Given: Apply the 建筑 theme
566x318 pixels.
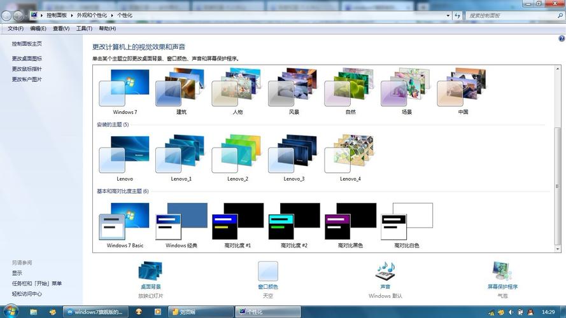Looking at the screenshot, I should coord(181,92).
